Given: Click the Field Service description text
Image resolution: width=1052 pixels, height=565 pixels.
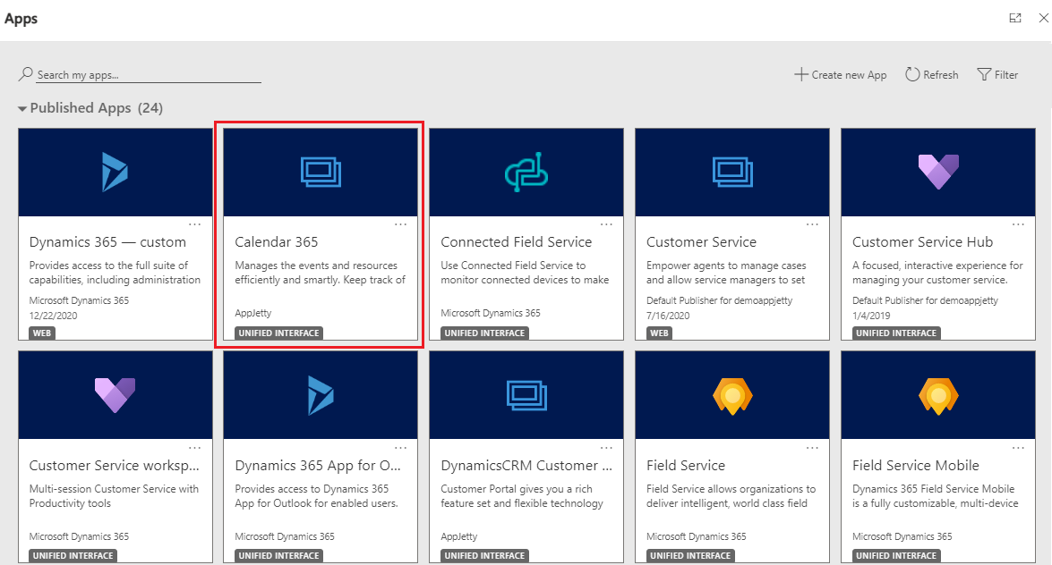Looking at the screenshot, I should click(x=731, y=496).
